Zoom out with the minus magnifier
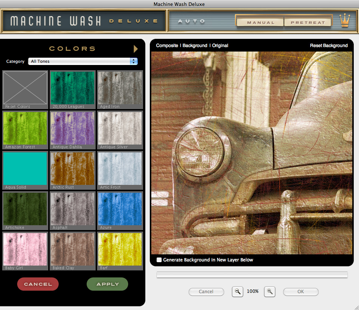The image size is (359, 310). coord(238,291)
